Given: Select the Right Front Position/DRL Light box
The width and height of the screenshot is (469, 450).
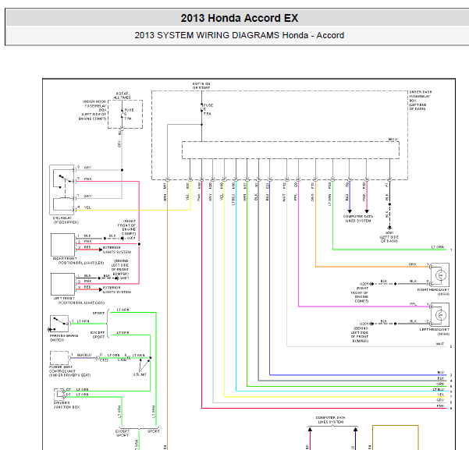Looking at the screenshot, I should click(x=62, y=245).
